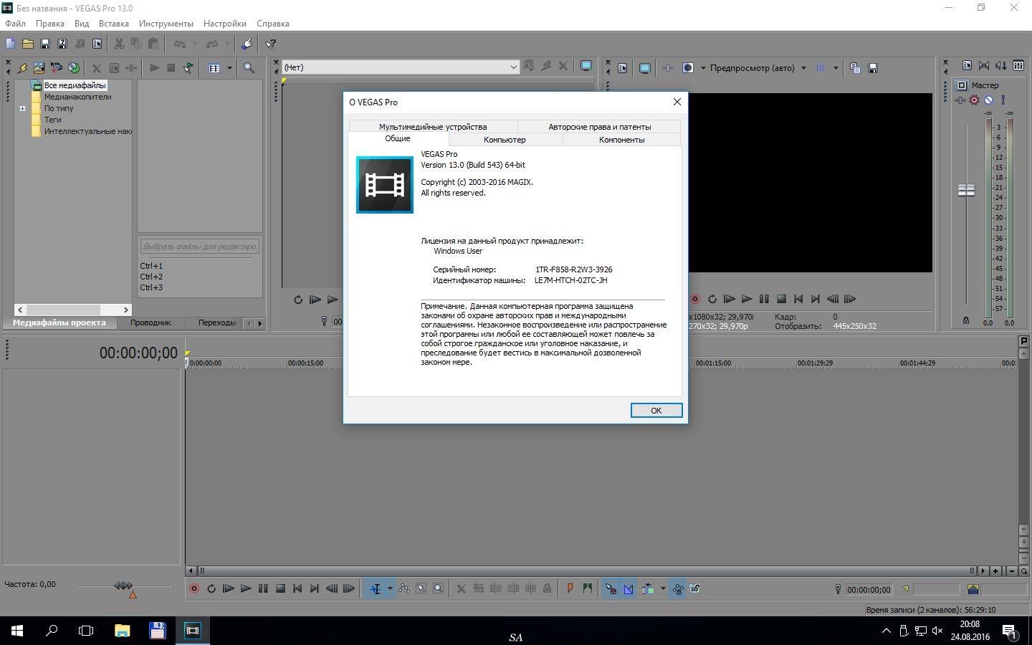1032x645 pixels.
Task: Click Record button in timeline transport
Action: click(x=194, y=588)
